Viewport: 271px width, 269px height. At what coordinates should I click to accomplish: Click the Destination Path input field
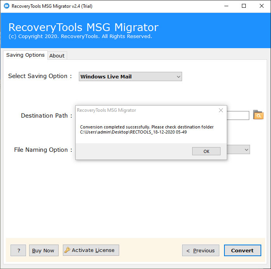[238, 115]
